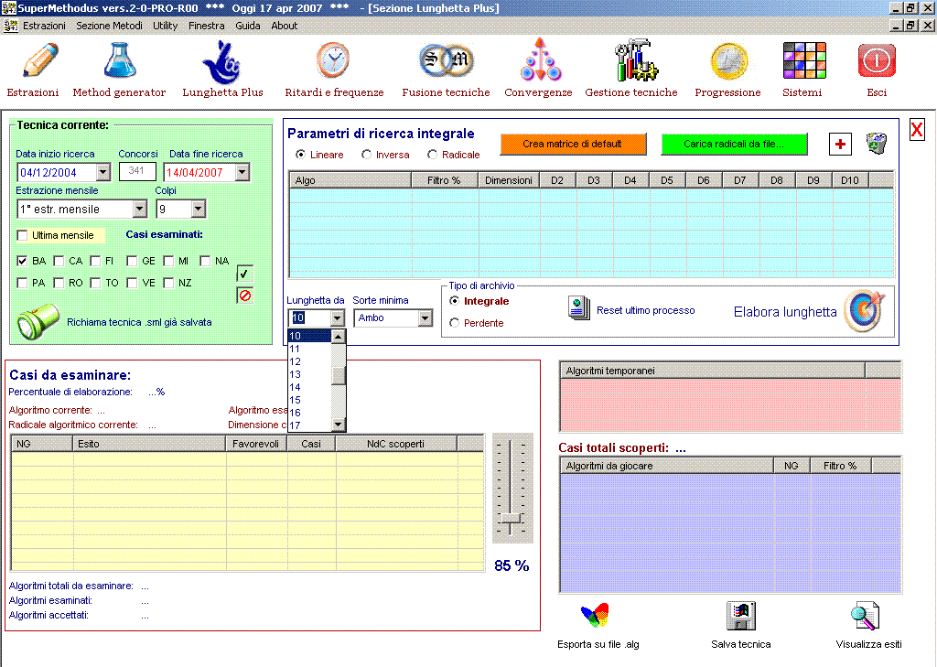Screen dimensions: 937x667
Task: Open Sistemi colored grid icon
Action: pos(804,60)
